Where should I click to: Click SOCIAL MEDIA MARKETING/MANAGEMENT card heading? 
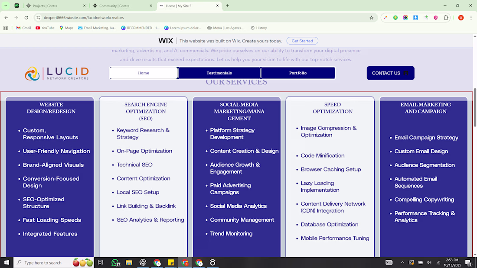pyautogui.click(x=239, y=111)
